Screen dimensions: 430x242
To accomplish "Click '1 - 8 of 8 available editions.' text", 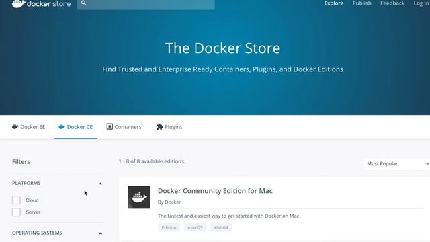I will [x=152, y=161].
